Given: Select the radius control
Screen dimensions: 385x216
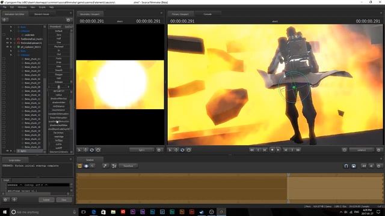Looking at the screenshot, I should point(59,95).
